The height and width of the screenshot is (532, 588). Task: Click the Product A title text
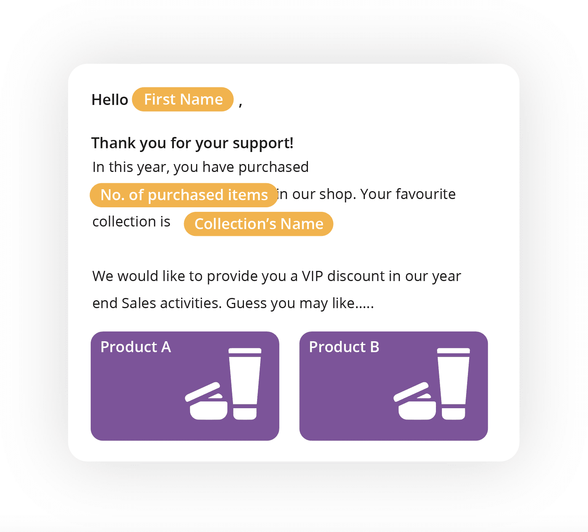click(x=136, y=347)
